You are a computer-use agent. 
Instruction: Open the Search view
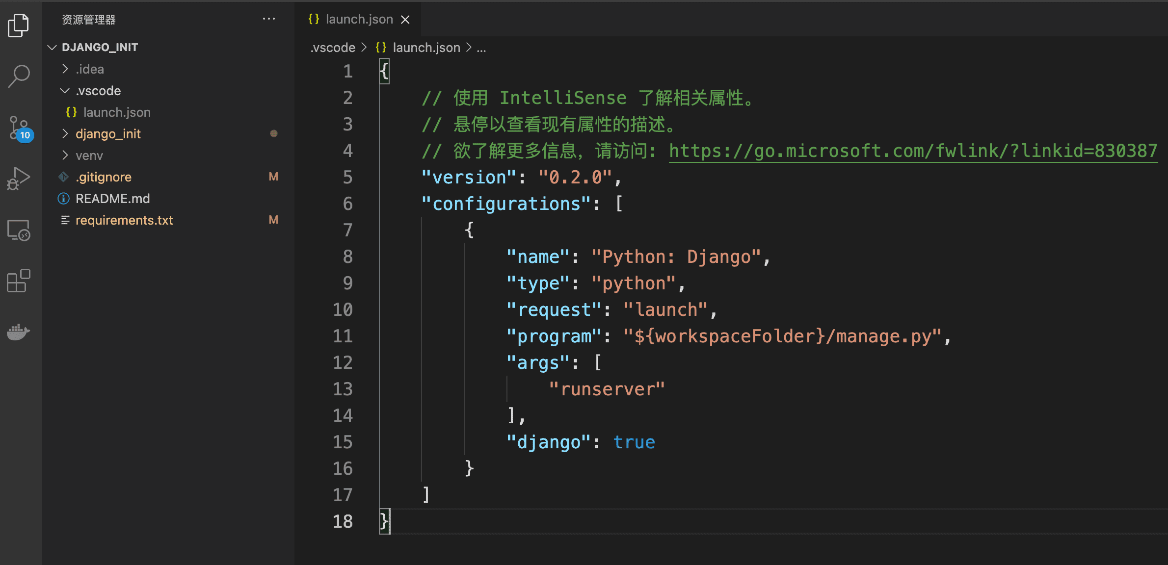tap(19, 77)
